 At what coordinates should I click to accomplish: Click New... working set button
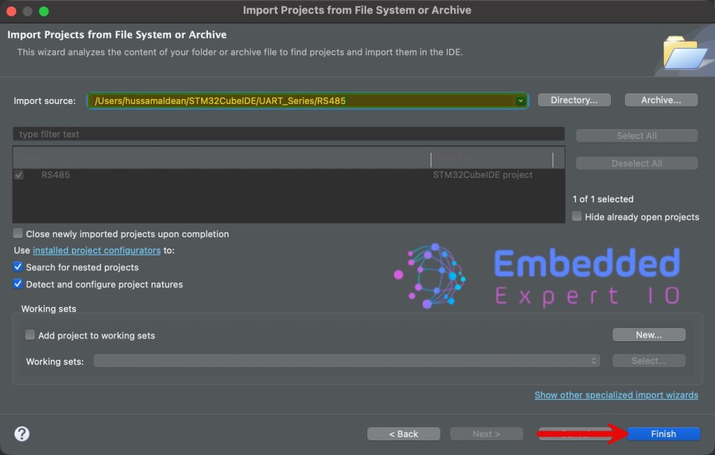pyautogui.click(x=649, y=335)
